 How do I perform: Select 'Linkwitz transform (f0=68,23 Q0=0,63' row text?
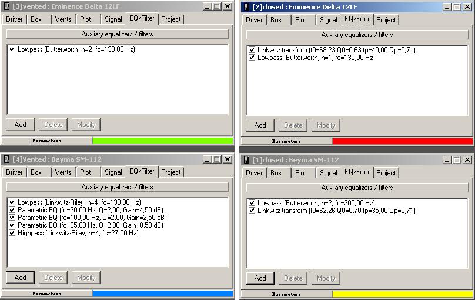pos(336,49)
